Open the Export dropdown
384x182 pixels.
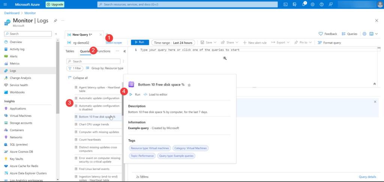pyautogui.click(x=280, y=43)
